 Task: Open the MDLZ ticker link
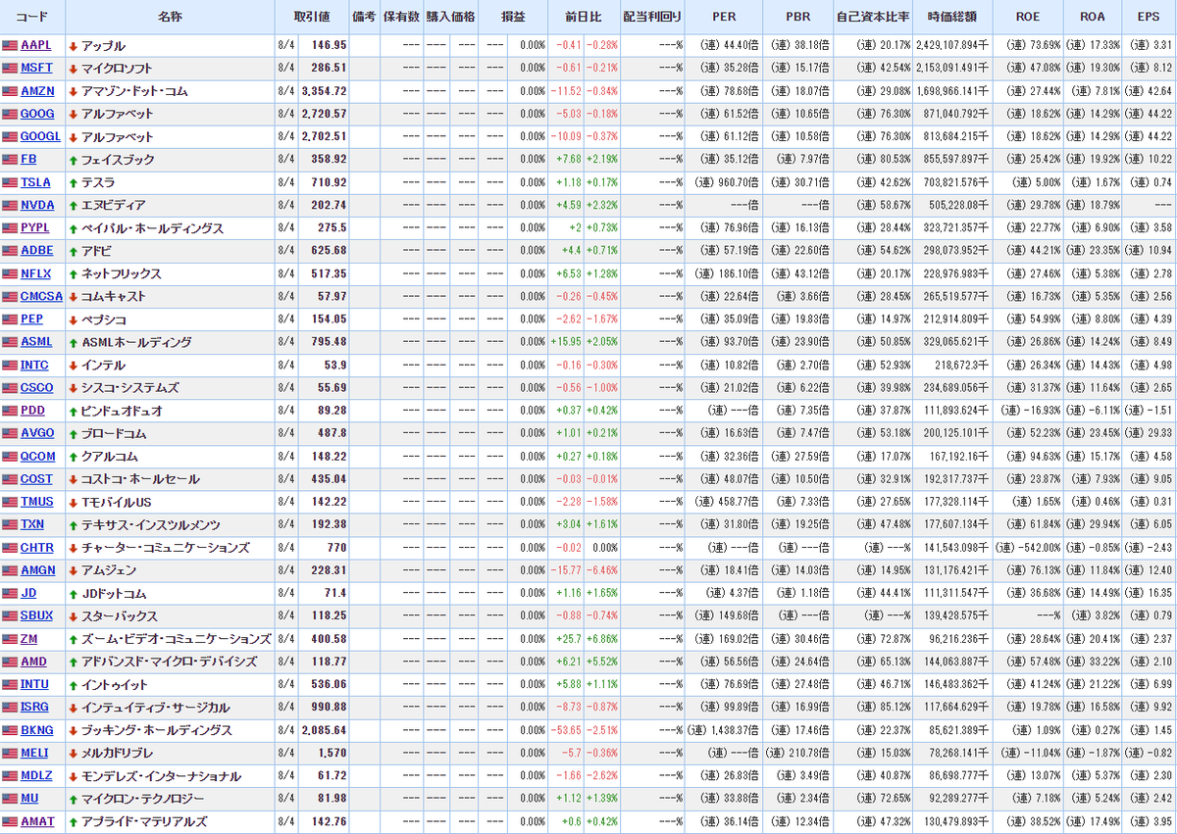37,775
